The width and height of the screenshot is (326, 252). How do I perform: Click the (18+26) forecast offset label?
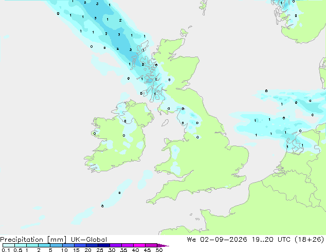tap(310, 240)
